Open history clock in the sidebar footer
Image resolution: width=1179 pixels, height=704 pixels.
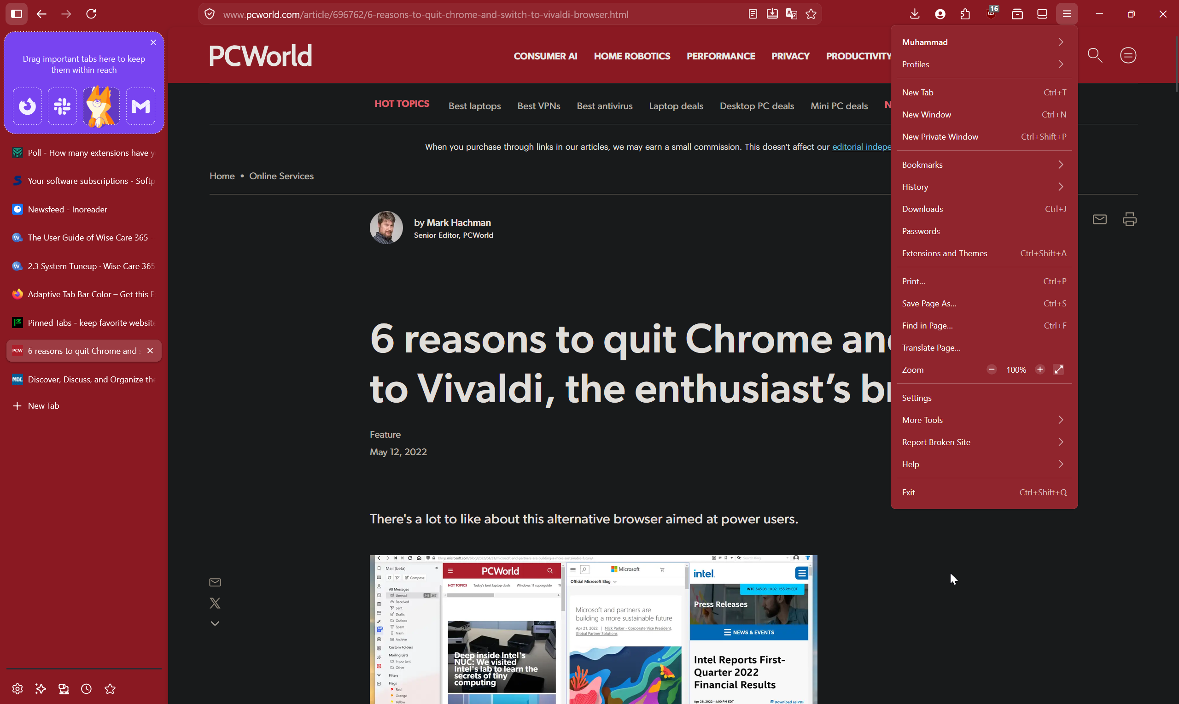click(87, 689)
